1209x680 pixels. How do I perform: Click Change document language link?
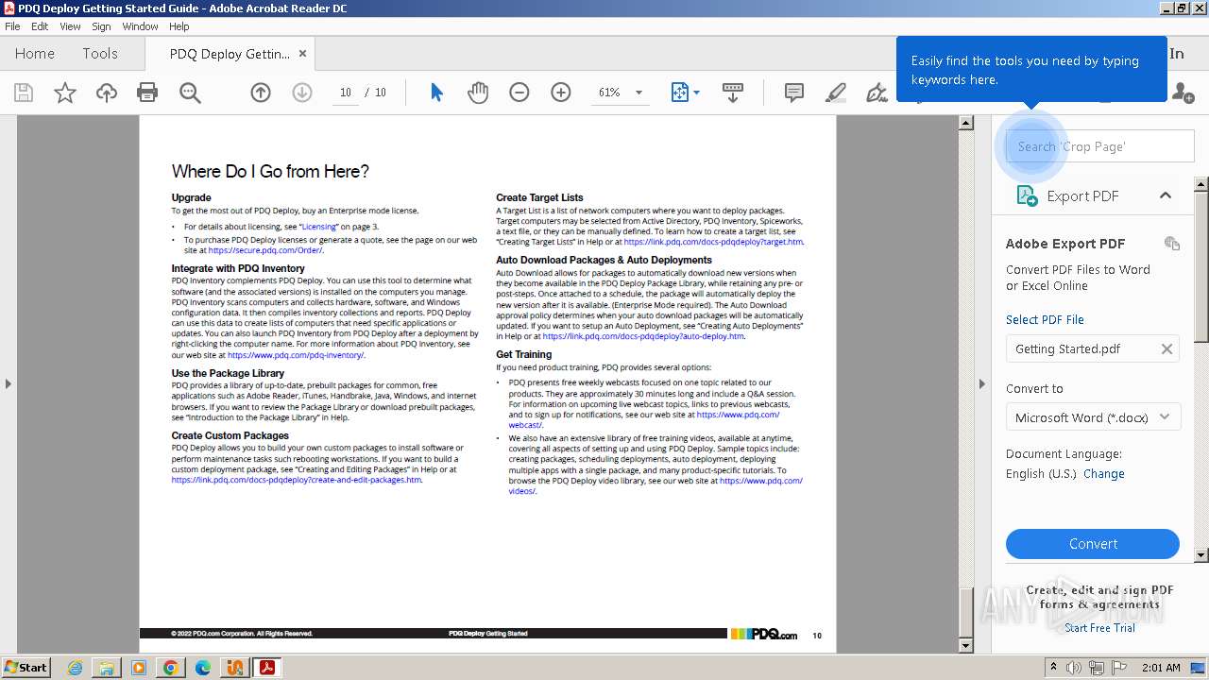click(1104, 474)
